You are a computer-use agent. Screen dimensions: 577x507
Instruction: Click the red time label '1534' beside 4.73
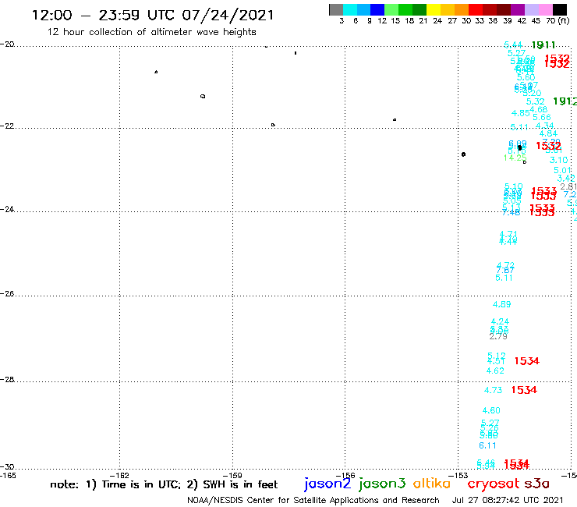[525, 390]
